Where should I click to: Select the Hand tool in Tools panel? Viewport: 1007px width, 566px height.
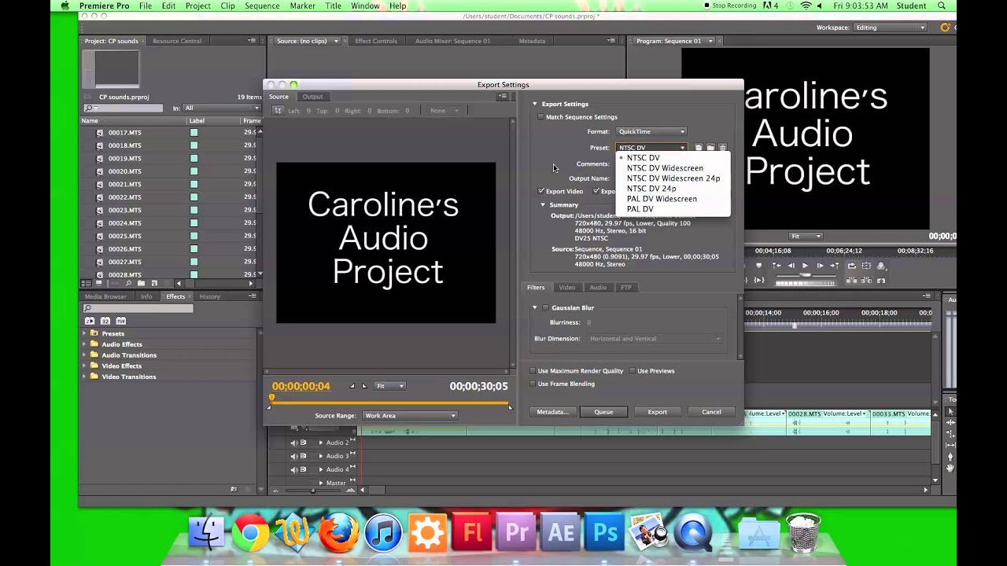click(x=950, y=468)
